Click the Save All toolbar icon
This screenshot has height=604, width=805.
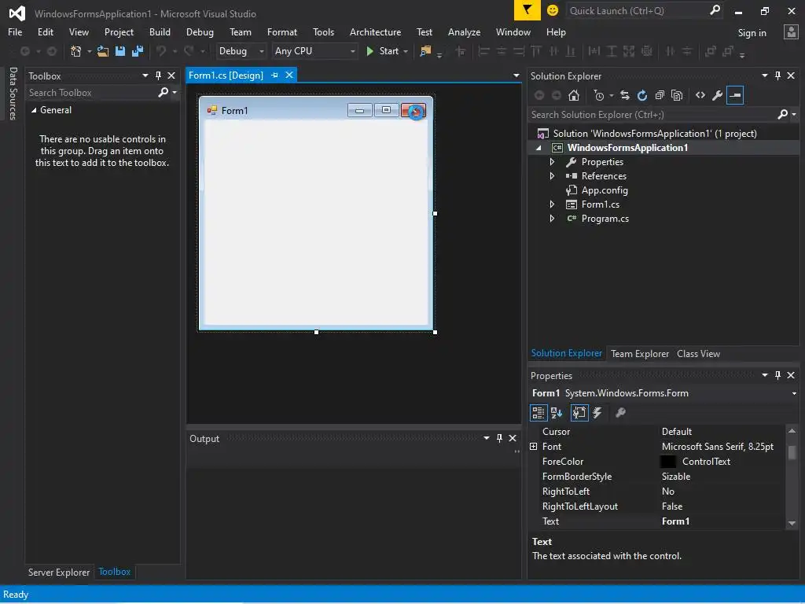point(137,51)
